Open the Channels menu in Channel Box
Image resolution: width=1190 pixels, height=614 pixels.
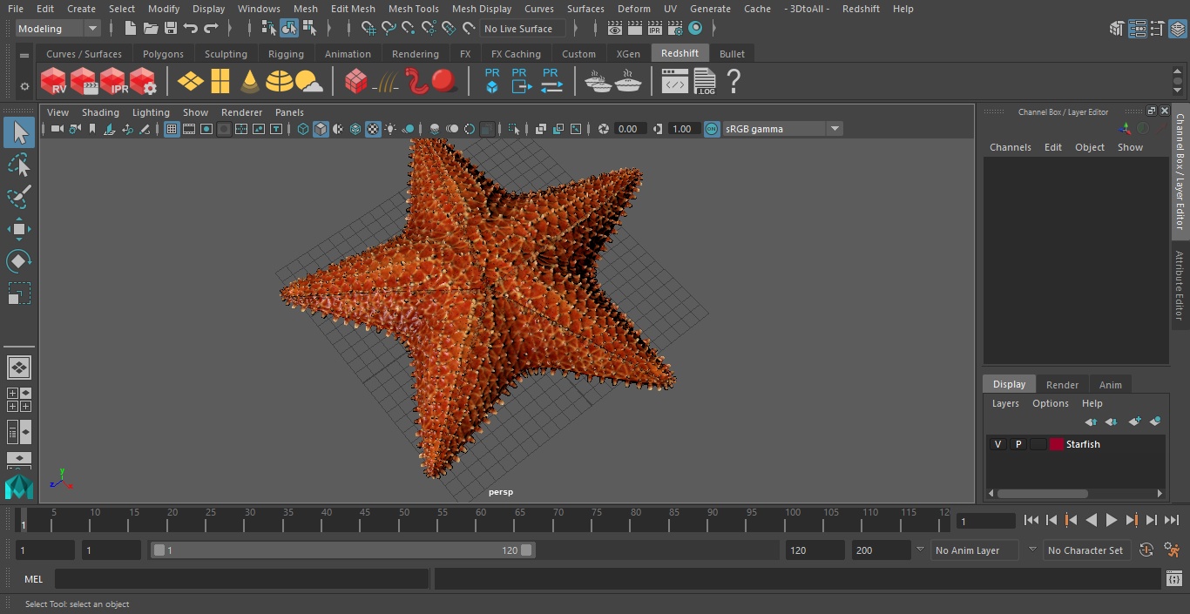1010,147
